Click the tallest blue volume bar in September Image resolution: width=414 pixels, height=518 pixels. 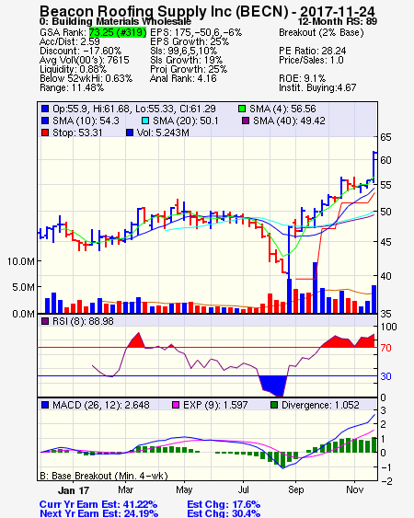(x=315, y=287)
